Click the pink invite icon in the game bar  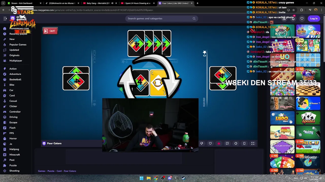tap(219, 143)
